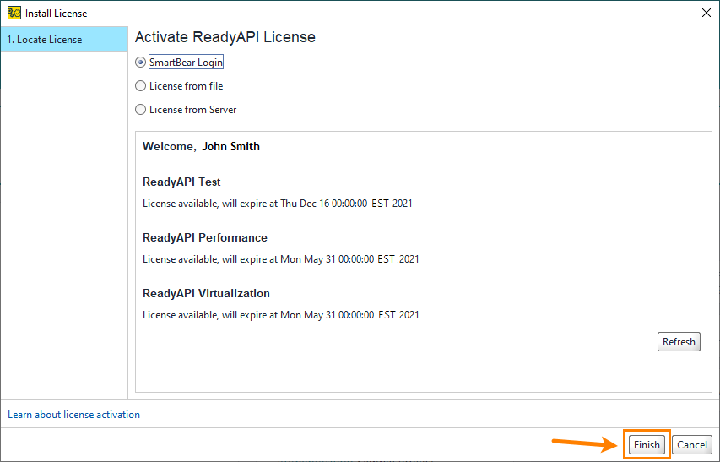Click the ReadyAPI Virtualization heading
The image size is (720, 462).
pyautogui.click(x=206, y=293)
